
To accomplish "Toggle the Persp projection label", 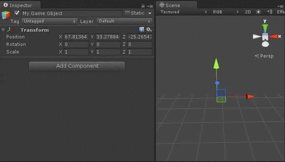I will coord(264,56).
